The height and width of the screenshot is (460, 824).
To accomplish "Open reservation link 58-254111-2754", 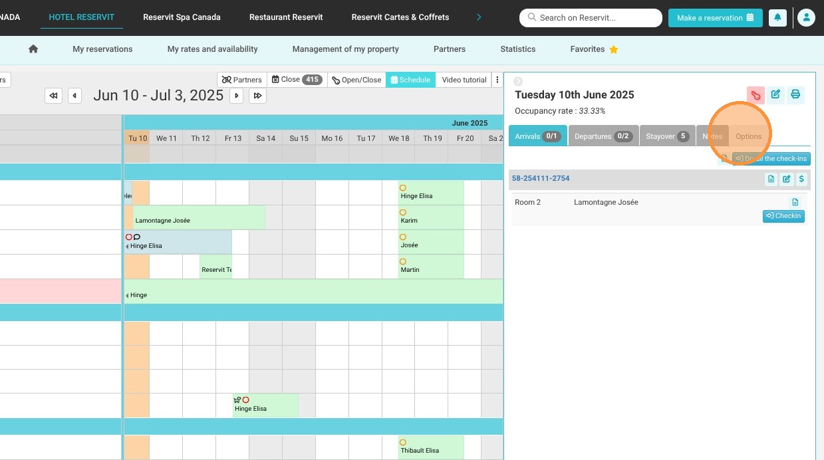I will 541,178.
